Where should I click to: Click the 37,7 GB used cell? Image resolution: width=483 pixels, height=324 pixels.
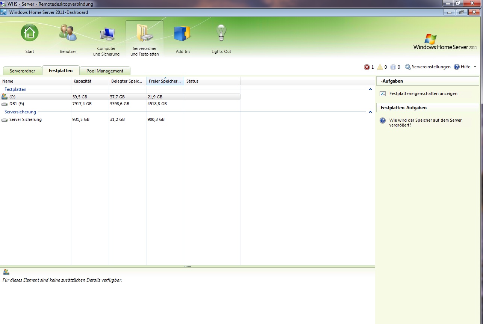click(117, 97)
